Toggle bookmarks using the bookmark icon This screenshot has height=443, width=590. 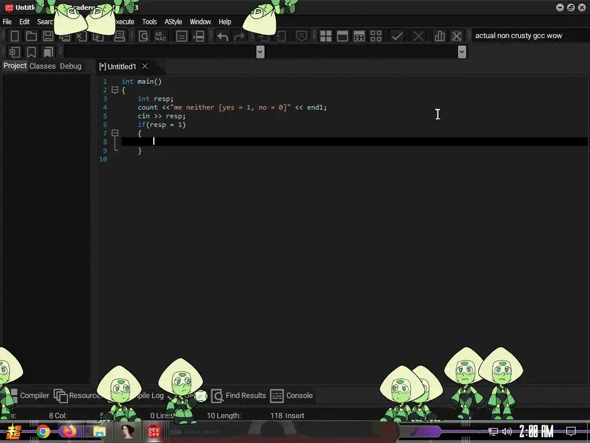point(31,52)
